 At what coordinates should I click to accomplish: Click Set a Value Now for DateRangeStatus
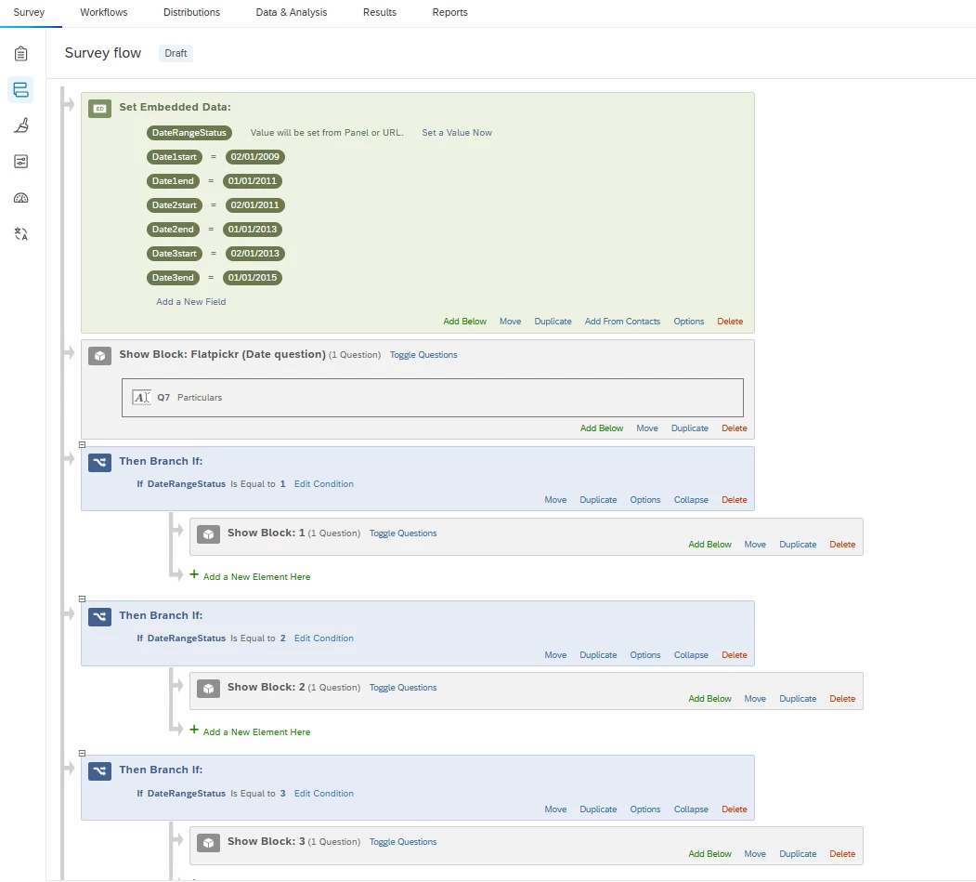457,133
